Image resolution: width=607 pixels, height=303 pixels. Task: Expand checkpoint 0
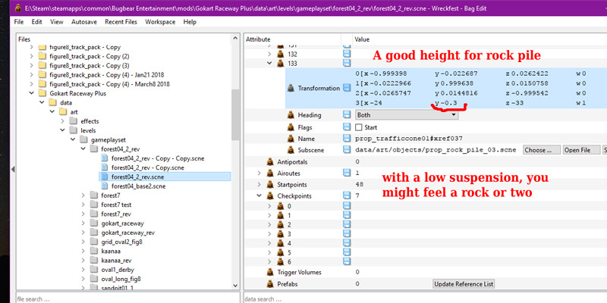270,206
